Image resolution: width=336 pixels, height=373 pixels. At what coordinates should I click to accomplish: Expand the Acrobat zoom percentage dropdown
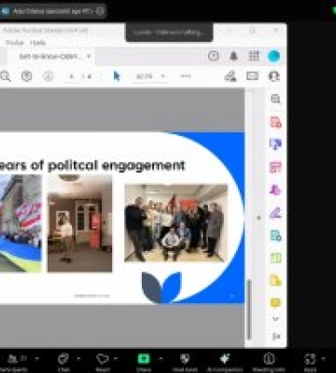[163, 76]
